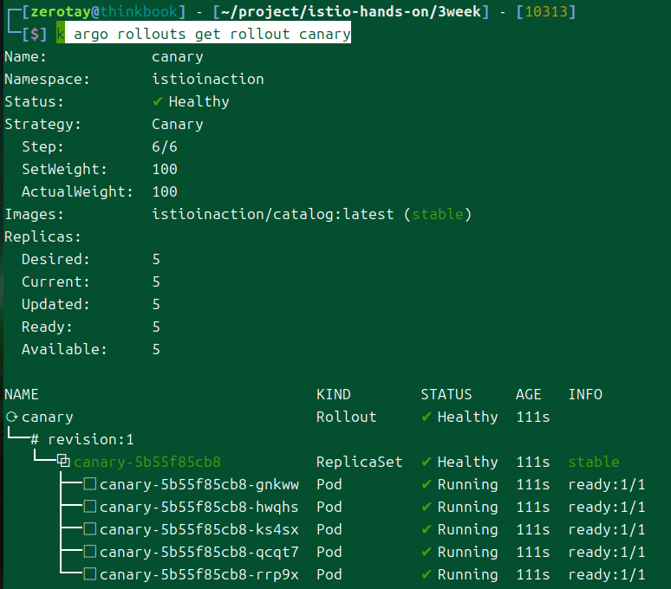Click the kind 'Pod' on the hwqhs row
671x589 pixels.
(329, 507)
